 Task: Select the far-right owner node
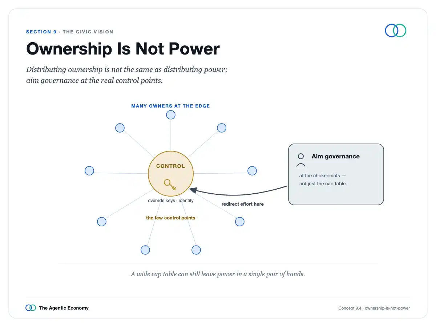click(x=252, y=171)
